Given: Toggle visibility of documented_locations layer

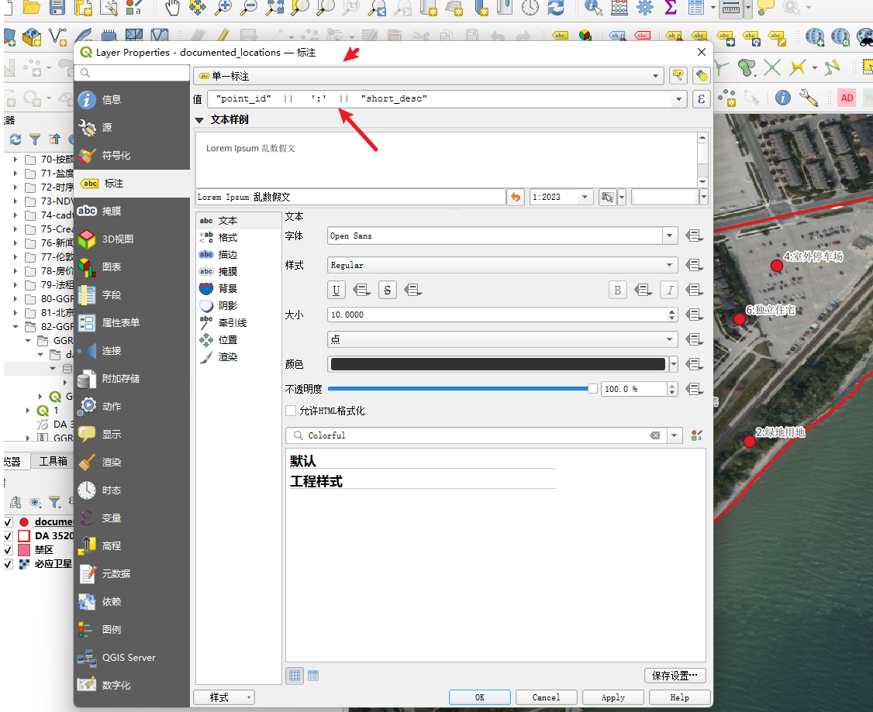Looking at the screenshot, I should 9,522.
